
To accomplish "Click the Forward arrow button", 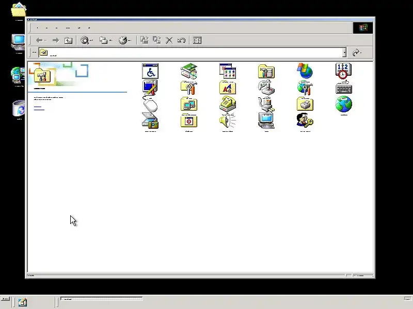I will click(56, 40).
